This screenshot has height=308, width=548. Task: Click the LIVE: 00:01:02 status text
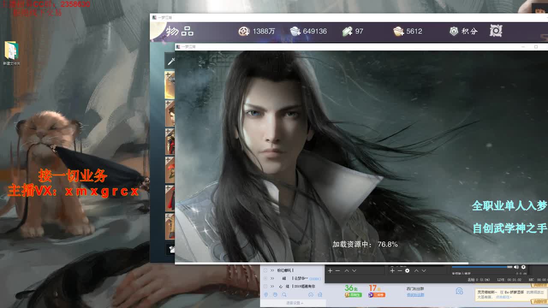[509, 280]
